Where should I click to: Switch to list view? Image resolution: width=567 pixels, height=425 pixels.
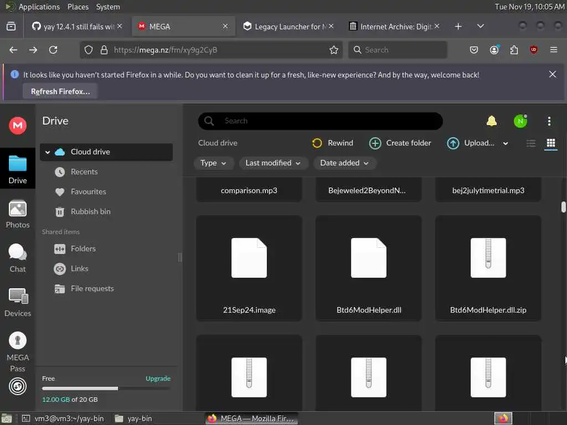coord(531,143)
